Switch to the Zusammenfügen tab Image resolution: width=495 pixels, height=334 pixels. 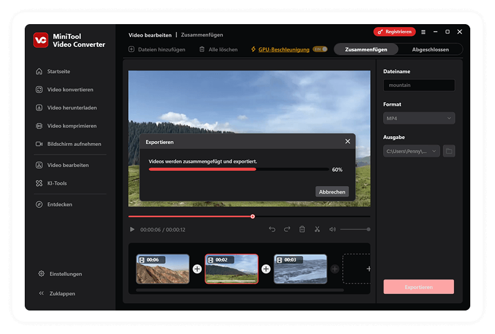click(366, 49)
